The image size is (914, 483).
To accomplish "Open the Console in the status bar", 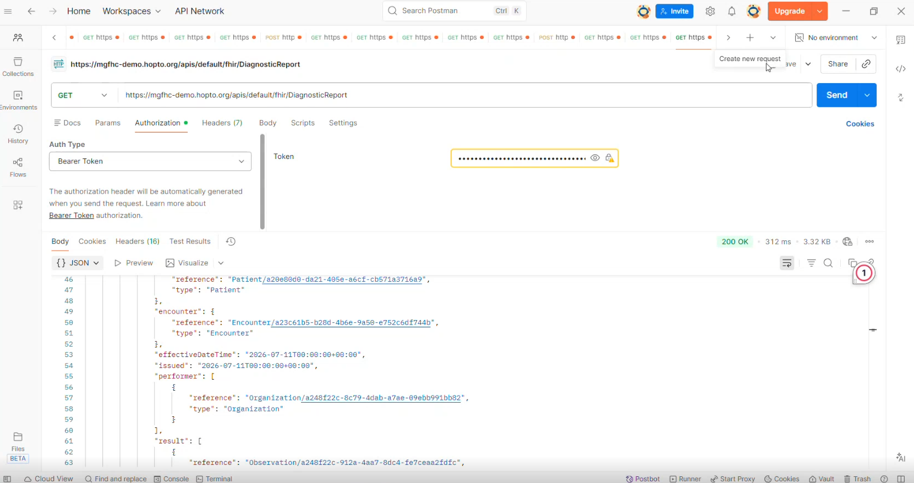I will coord(171,479).
